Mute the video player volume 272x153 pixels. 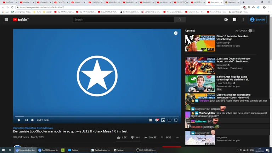[33, 120]
